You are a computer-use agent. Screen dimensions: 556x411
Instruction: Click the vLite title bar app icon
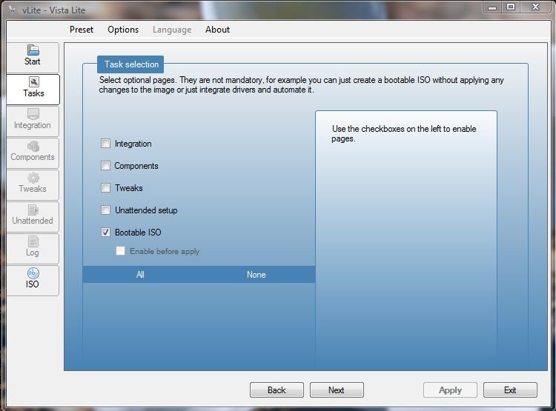coord(13,10)
